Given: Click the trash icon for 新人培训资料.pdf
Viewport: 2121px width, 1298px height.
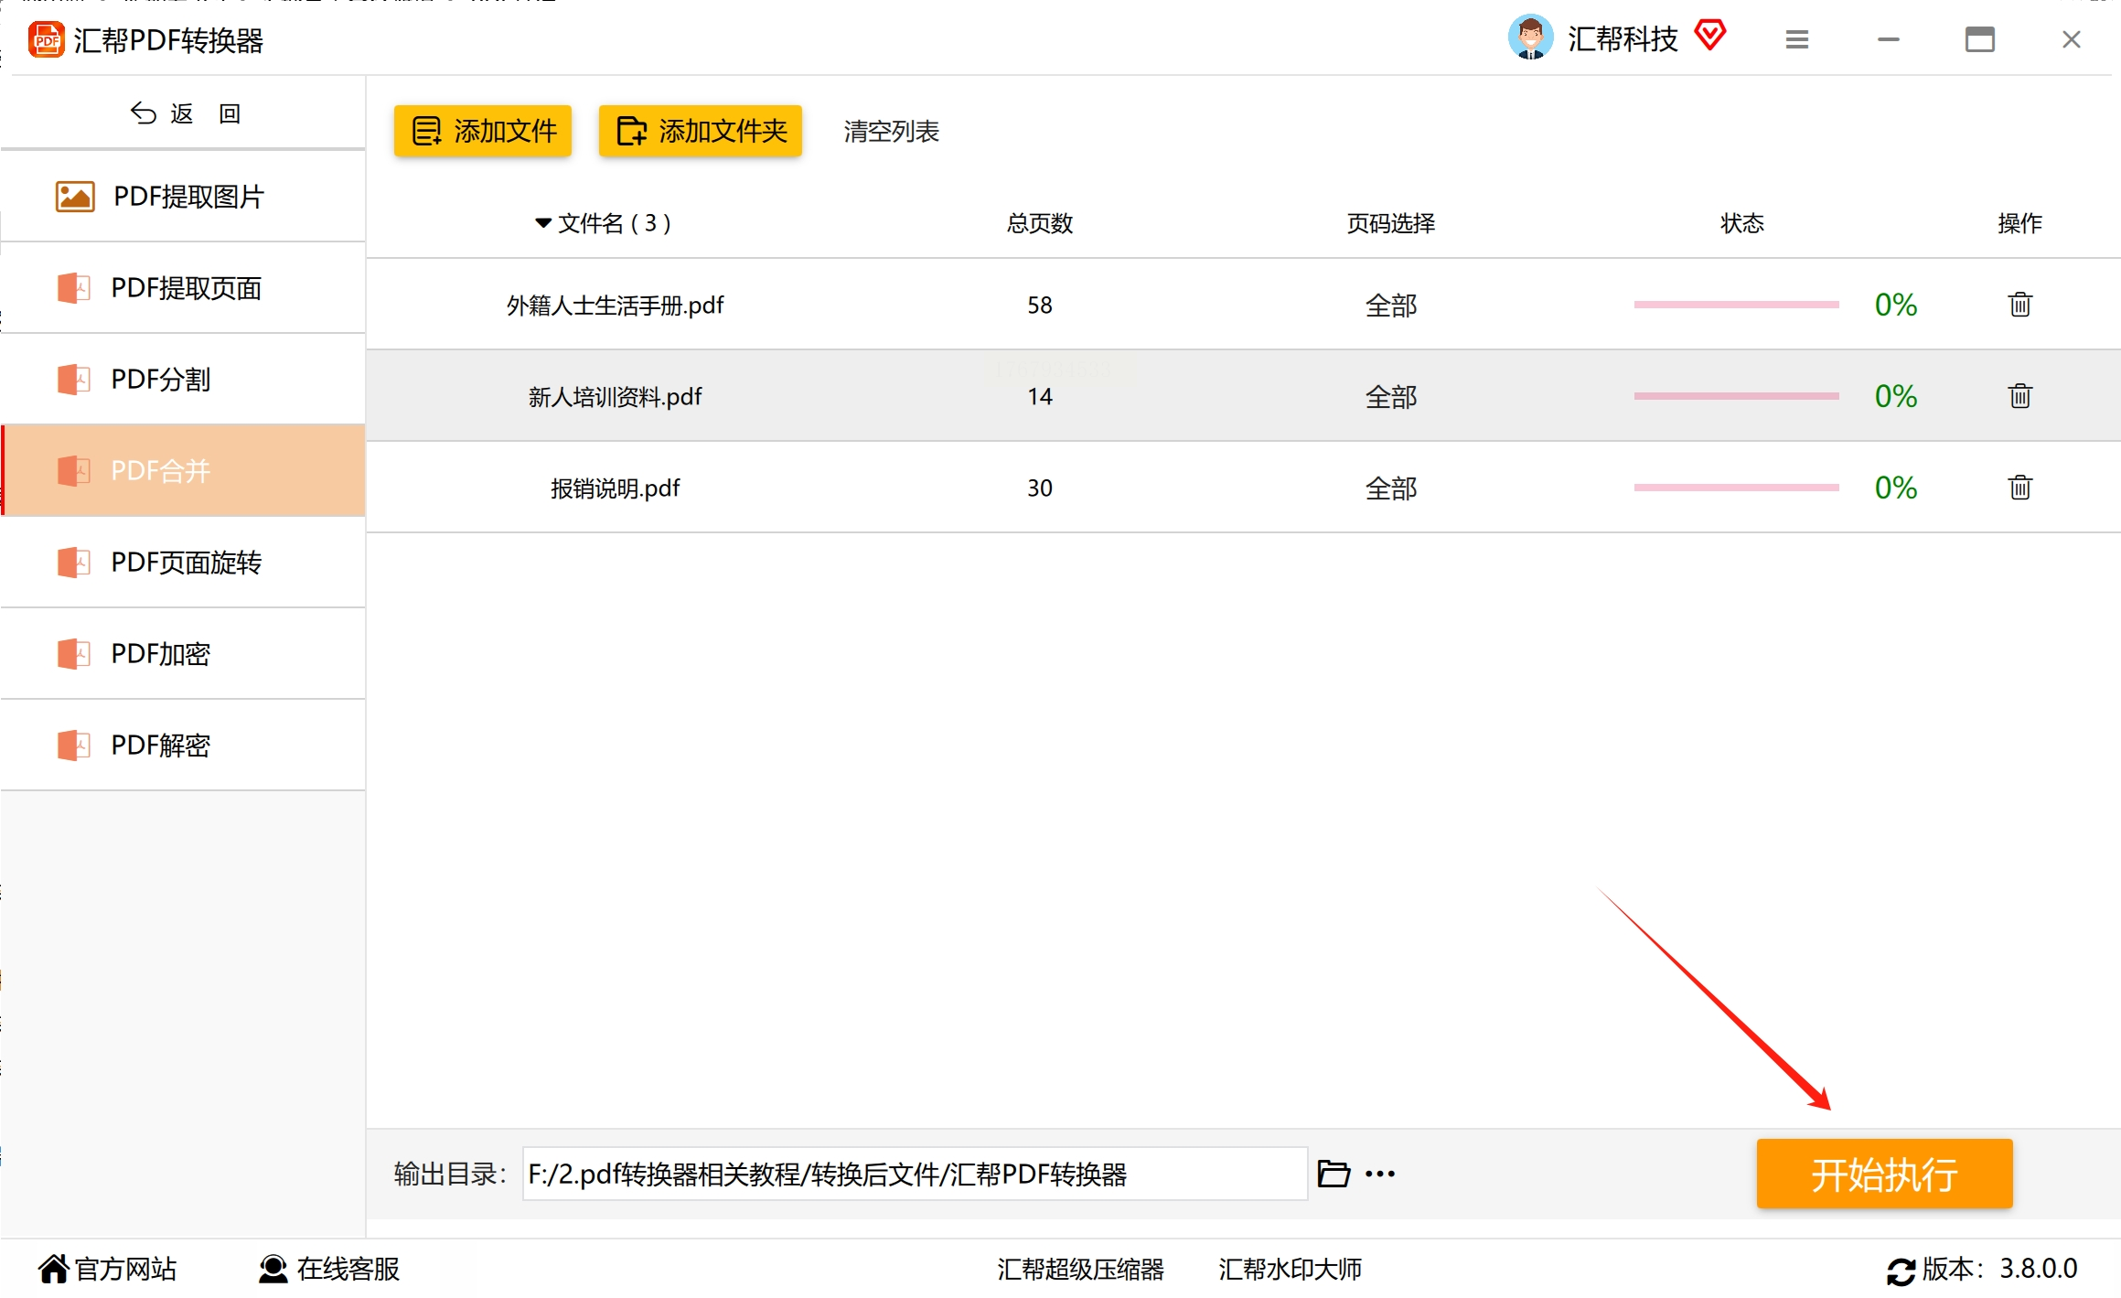Looking at the screenshot, I should coord(2019,396).
